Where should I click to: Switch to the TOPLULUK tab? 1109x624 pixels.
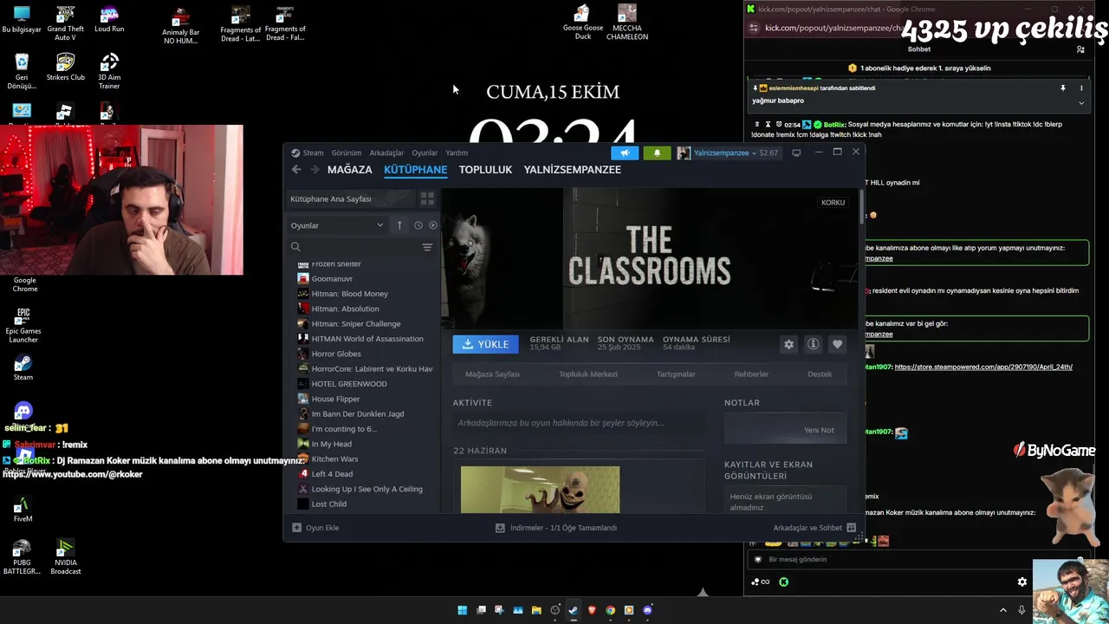(485, 170)
